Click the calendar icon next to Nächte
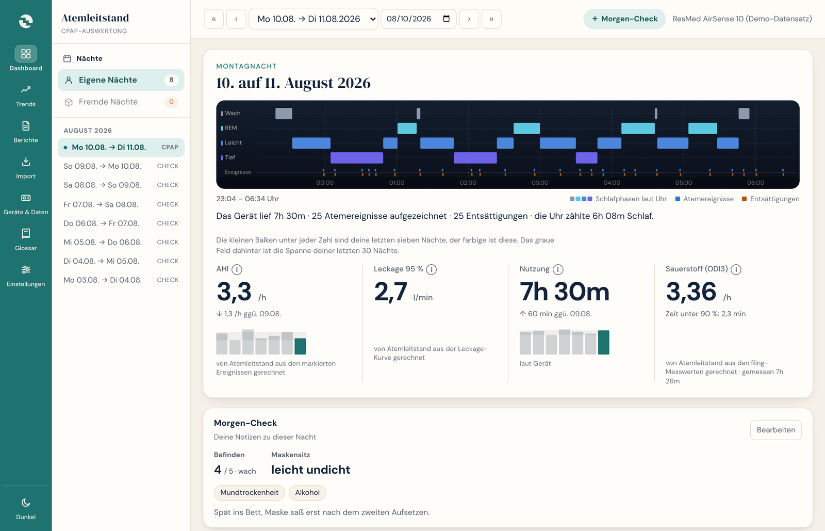Image resolution: width=825 pixels, height=531 pixels. pyautogui.click(x=67, y=58)
